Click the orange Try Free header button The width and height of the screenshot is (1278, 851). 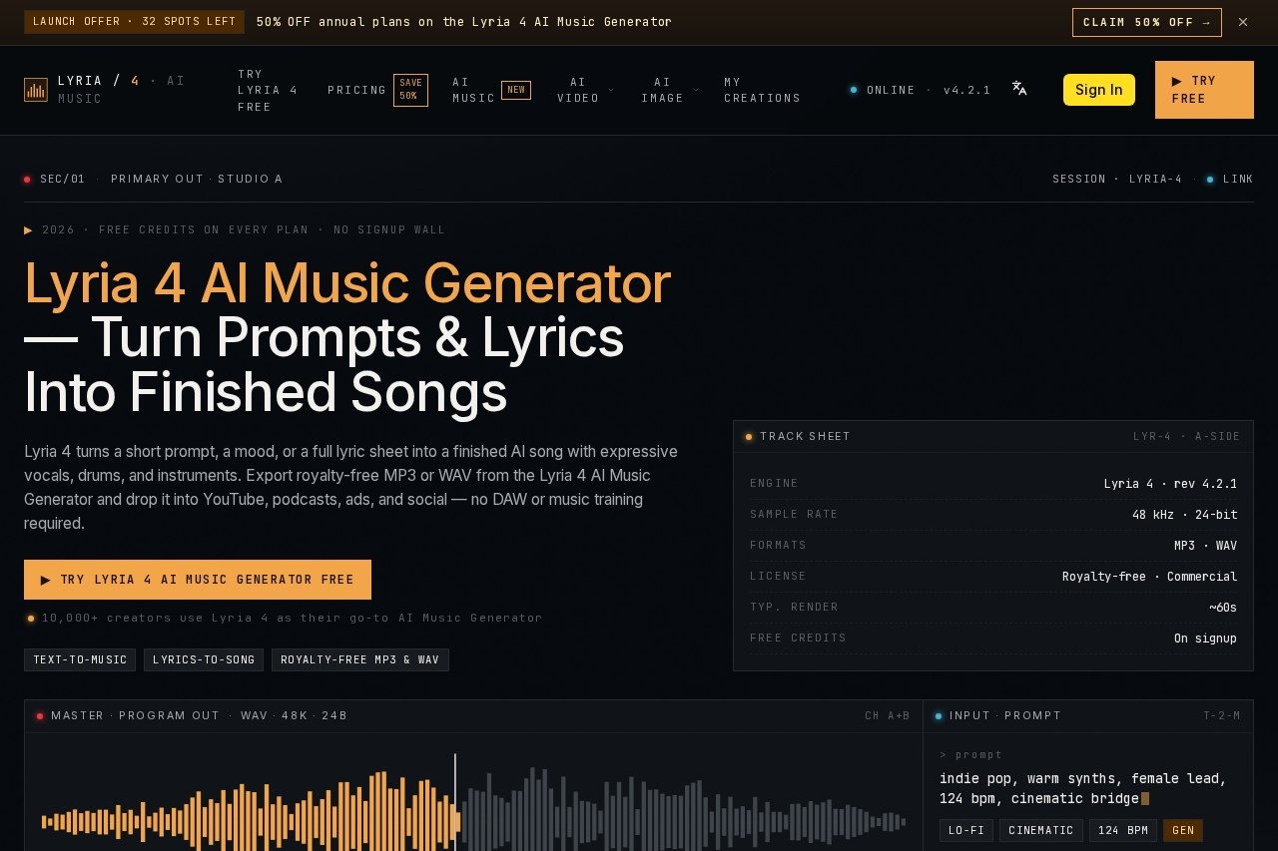point(1204,90)
